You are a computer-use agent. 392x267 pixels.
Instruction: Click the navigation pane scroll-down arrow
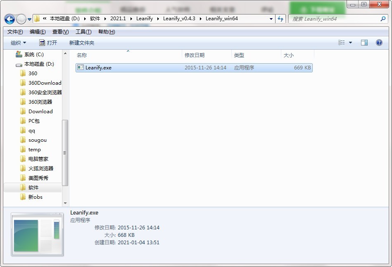(x=65, y=203)
